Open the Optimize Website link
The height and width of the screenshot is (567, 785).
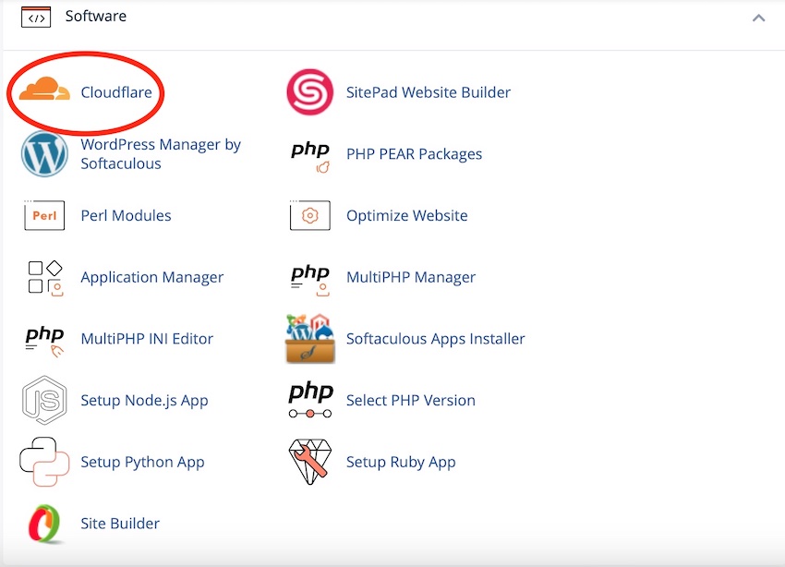[407, 216]
